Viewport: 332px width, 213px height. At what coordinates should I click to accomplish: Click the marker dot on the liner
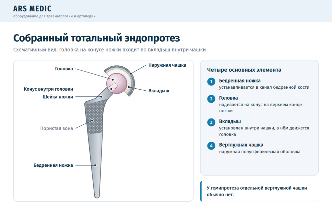point(128,87)
